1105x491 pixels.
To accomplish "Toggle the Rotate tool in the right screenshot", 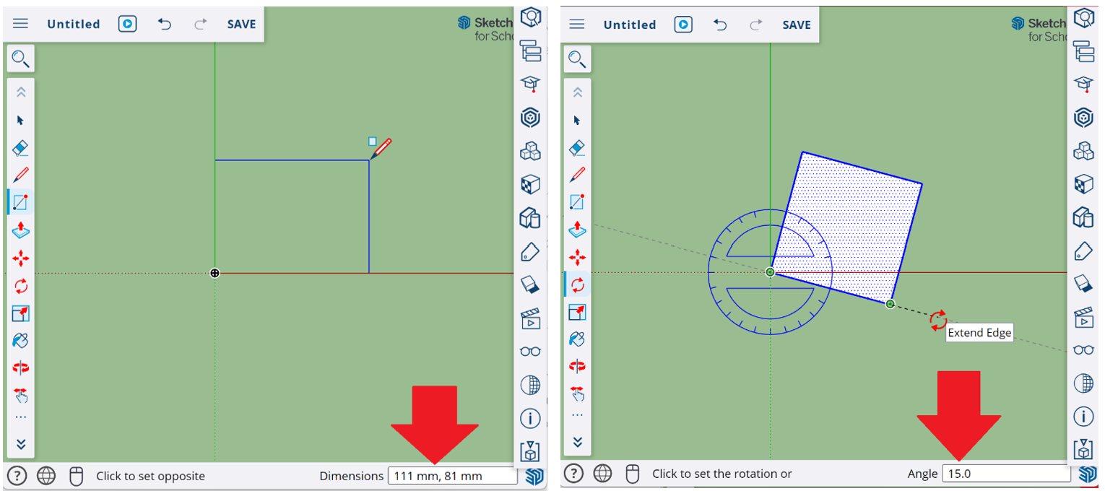I will coord(577,284).
